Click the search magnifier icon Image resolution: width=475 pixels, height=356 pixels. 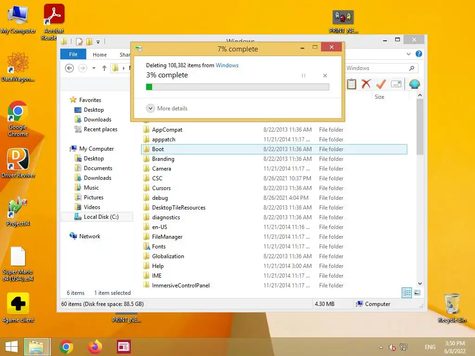coord(411,68)
